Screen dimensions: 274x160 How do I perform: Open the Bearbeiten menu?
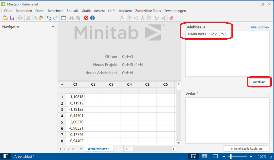tap(24, 11)
